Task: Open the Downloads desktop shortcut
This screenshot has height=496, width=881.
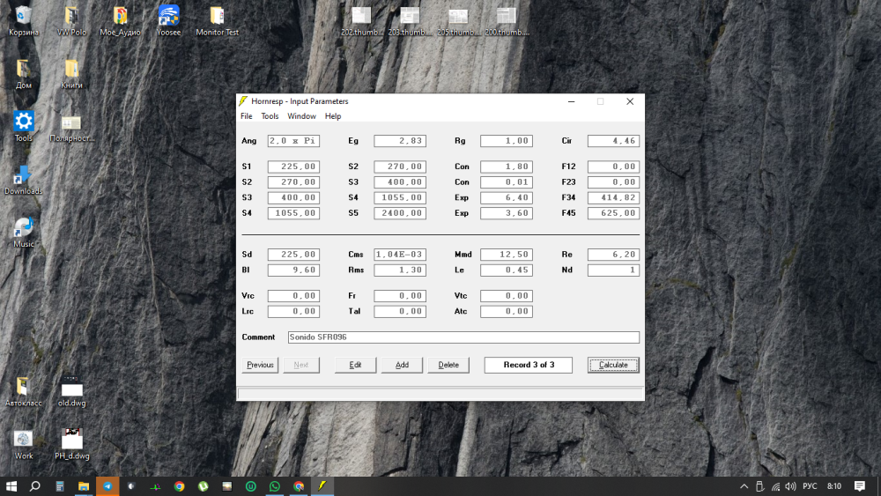Action: [x=23, y=180]
